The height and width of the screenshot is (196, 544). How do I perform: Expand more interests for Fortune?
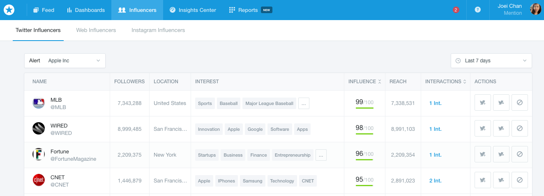[x=321, y=155]
